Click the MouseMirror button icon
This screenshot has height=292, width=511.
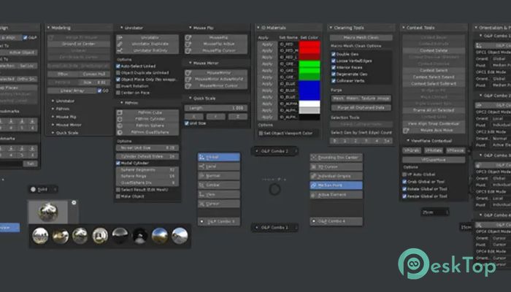(188, 73)
